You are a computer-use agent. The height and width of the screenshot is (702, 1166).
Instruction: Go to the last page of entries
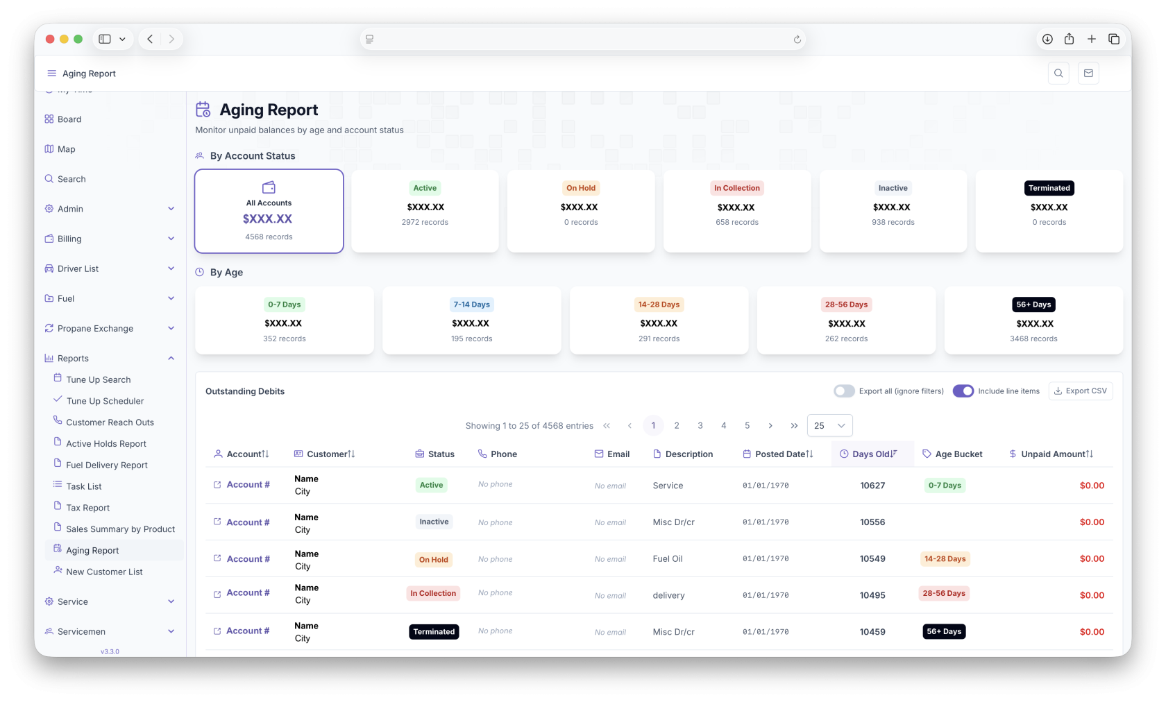[x=794, y=426]
